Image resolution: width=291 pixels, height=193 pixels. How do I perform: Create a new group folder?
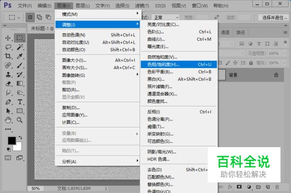coord(258,187)
